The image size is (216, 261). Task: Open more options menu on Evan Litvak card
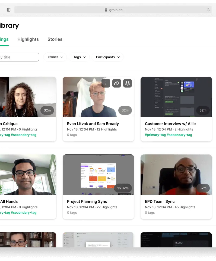[106, 83]
